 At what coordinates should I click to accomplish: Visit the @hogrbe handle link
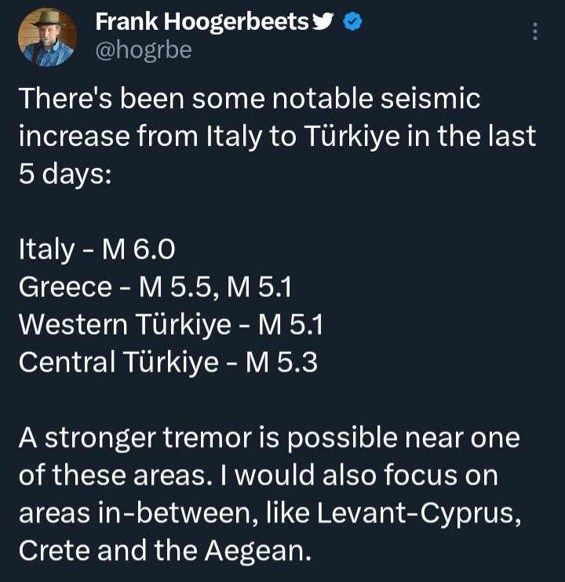click(143, 51)
